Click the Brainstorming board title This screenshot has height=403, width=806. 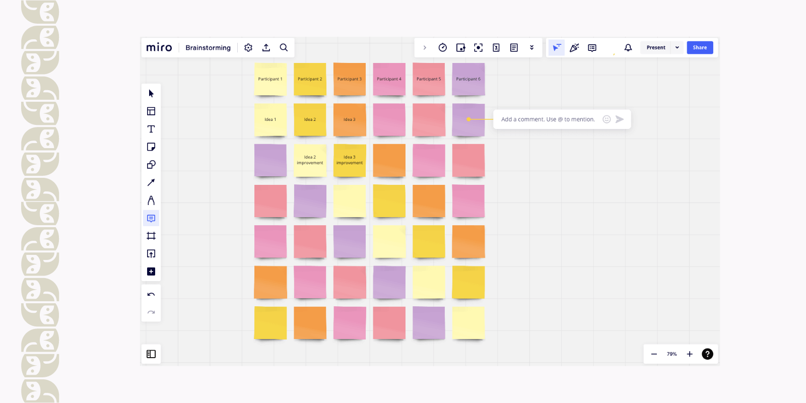(x=208, y=47)
